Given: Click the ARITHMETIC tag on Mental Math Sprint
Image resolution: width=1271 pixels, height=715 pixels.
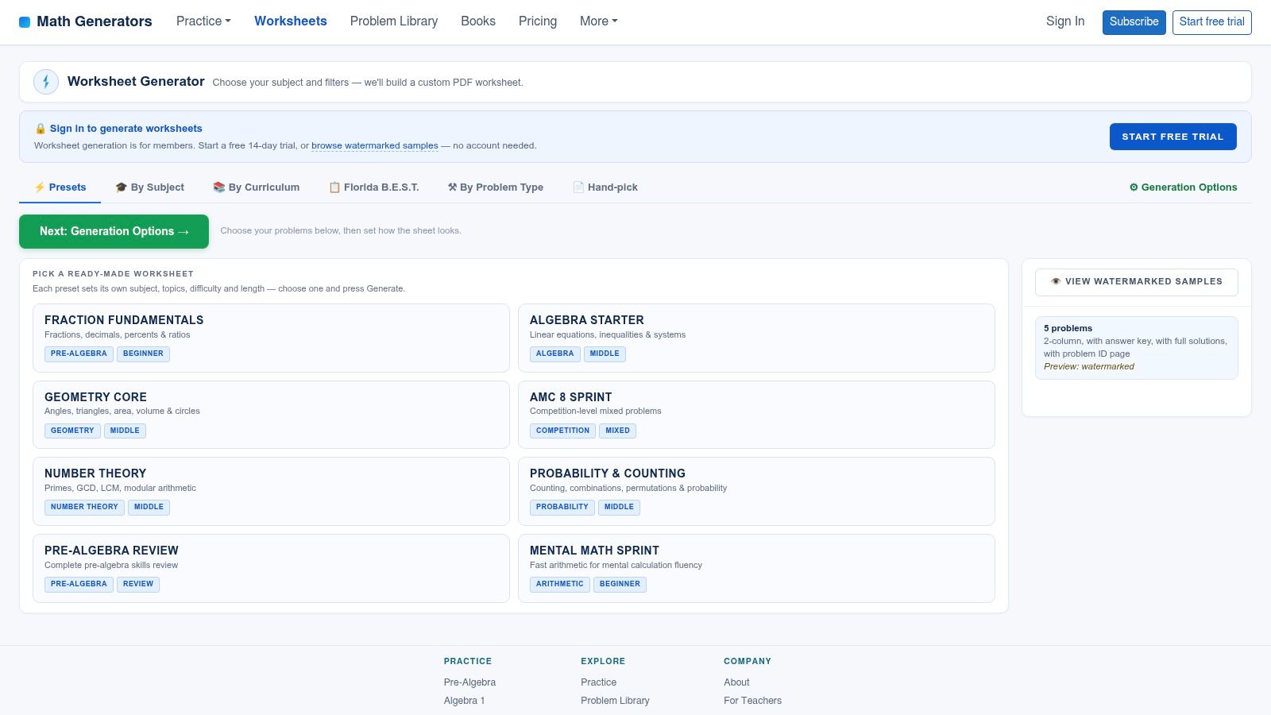Looking at the screenshot, I should [x=560, y=584].
